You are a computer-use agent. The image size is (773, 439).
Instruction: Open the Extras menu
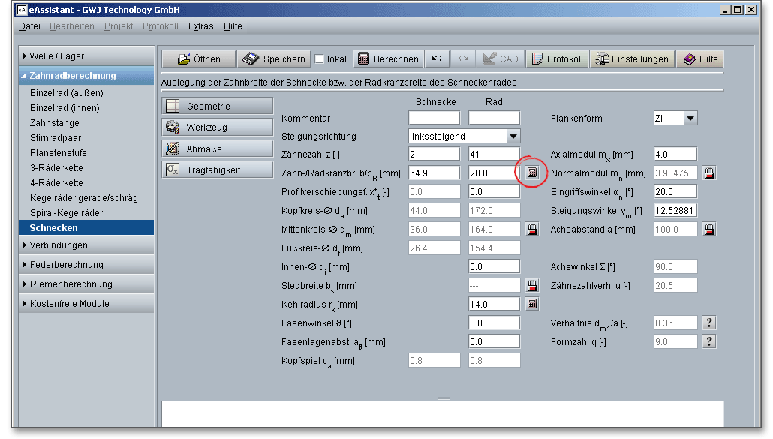(x=200, y=26)
